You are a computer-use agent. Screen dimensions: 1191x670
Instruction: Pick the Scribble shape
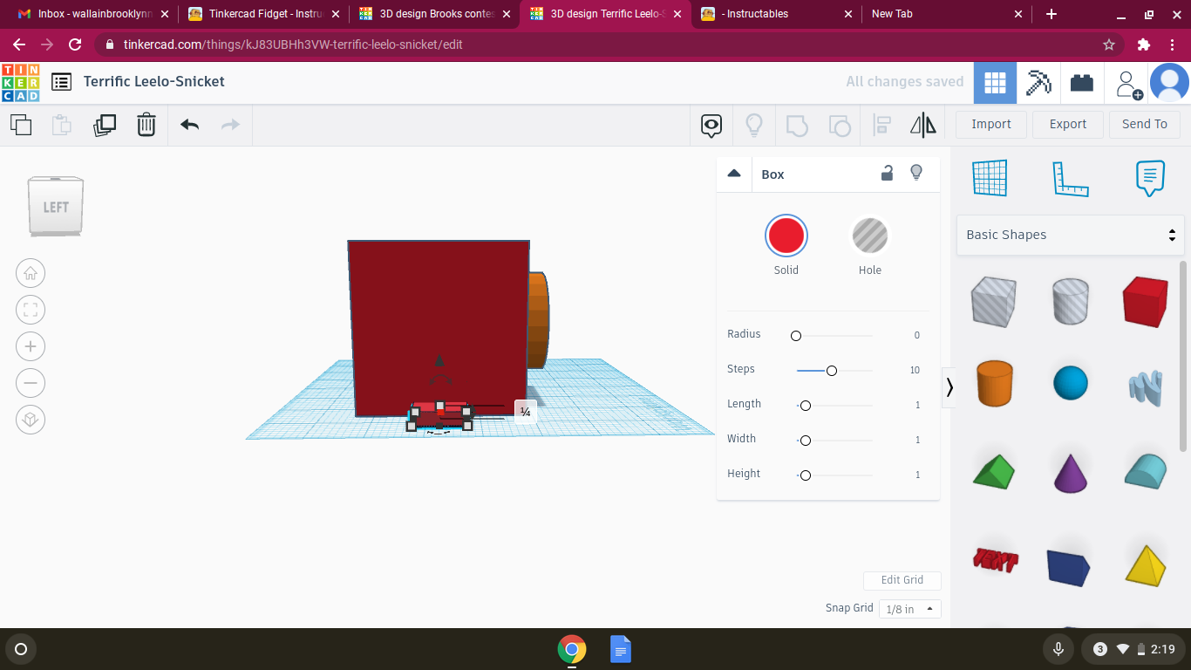coord(1147,387)
